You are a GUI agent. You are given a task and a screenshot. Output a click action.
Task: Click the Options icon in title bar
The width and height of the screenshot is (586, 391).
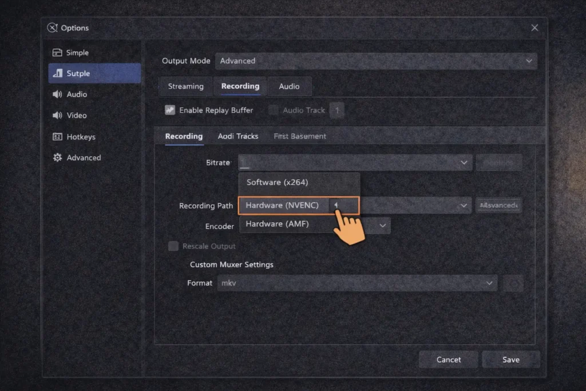click(x=53, y=27)
